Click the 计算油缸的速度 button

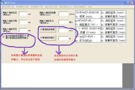[48, 29]
